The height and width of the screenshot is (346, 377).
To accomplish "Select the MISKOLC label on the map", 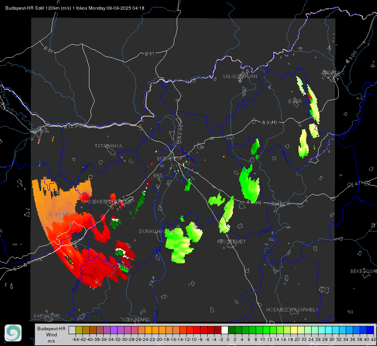I will click(334, 72).
